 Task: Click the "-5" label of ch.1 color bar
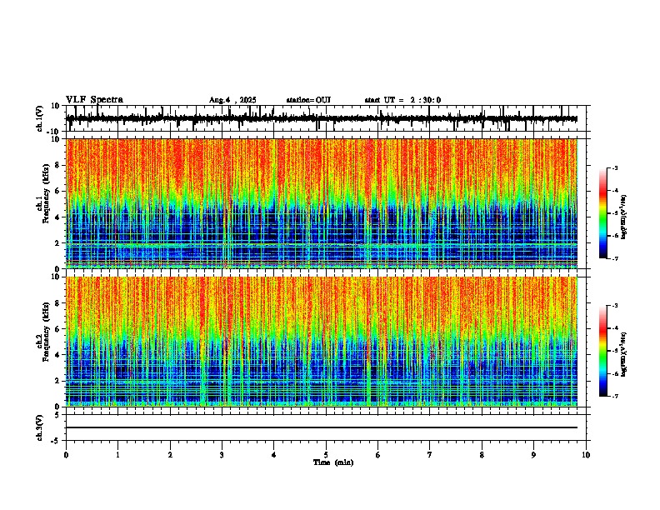point(614,213)
